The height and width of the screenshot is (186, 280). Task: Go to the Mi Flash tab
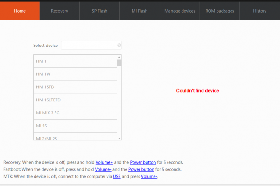pyautogui.click(x=140, y=11)
